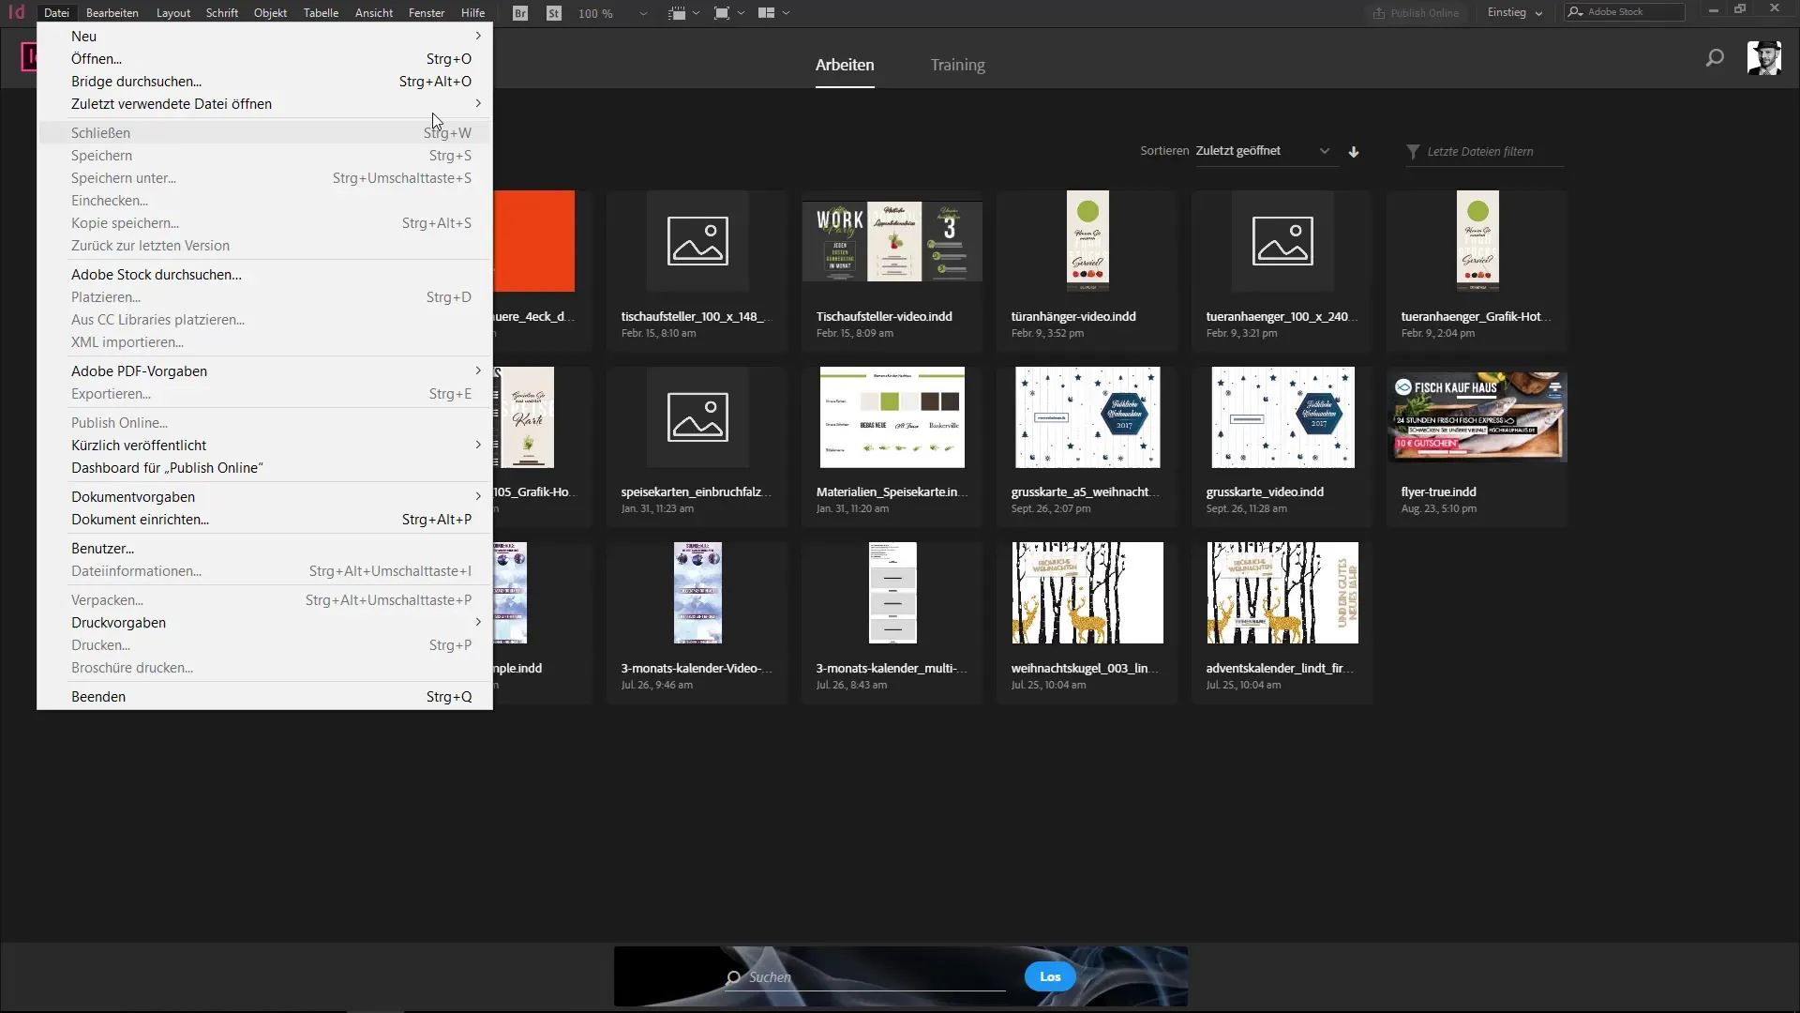Open the Bearbeiten menu
Image resolution: width=1800 pixels, height=1013 pixels.
(x=112, y=13)
